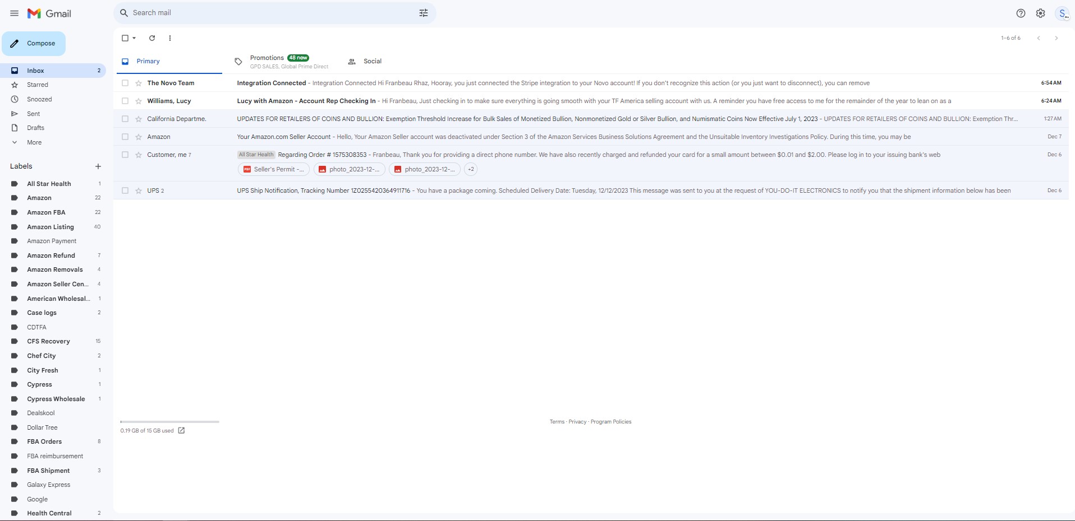Open the Privacy link
Viewport: 1075px width, 521px height.
[x=577, y=422]
